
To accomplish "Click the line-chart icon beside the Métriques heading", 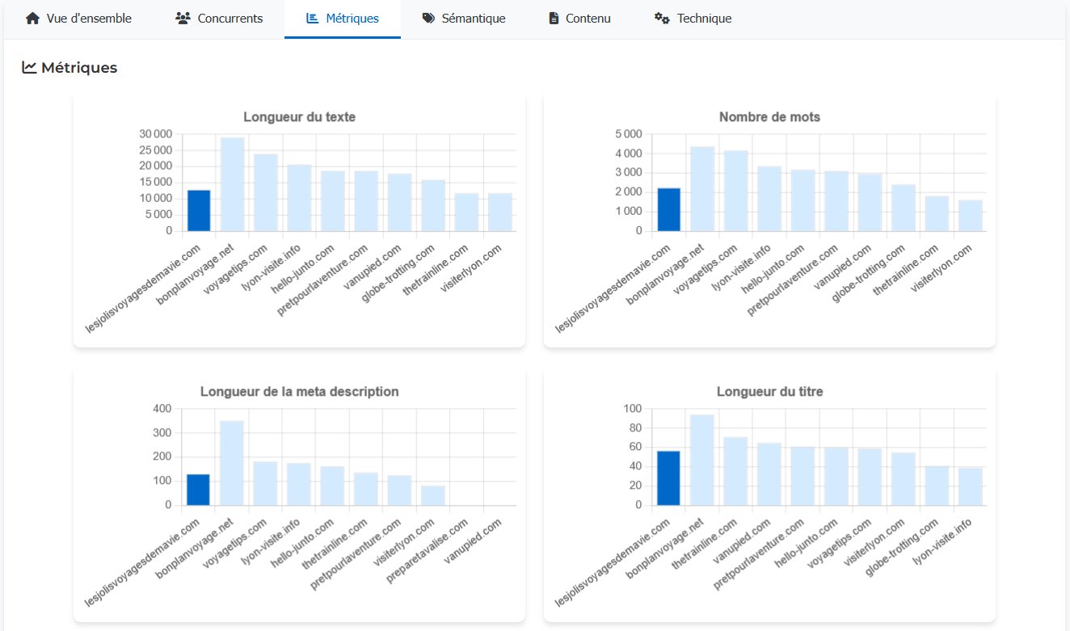I will click(x=29, y=68).
